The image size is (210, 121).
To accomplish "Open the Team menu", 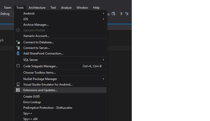I will coord(7,8).
